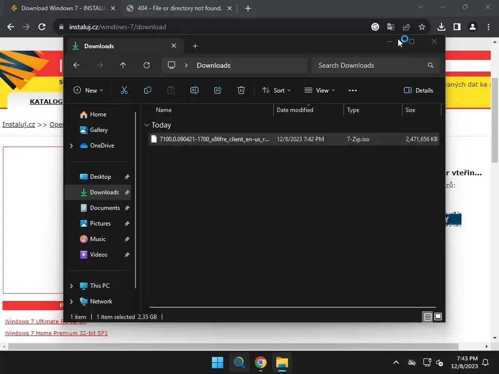Switch to details list view icon in status bar
Viewport: 499px width, 374px height.
(x=427, y=317)
